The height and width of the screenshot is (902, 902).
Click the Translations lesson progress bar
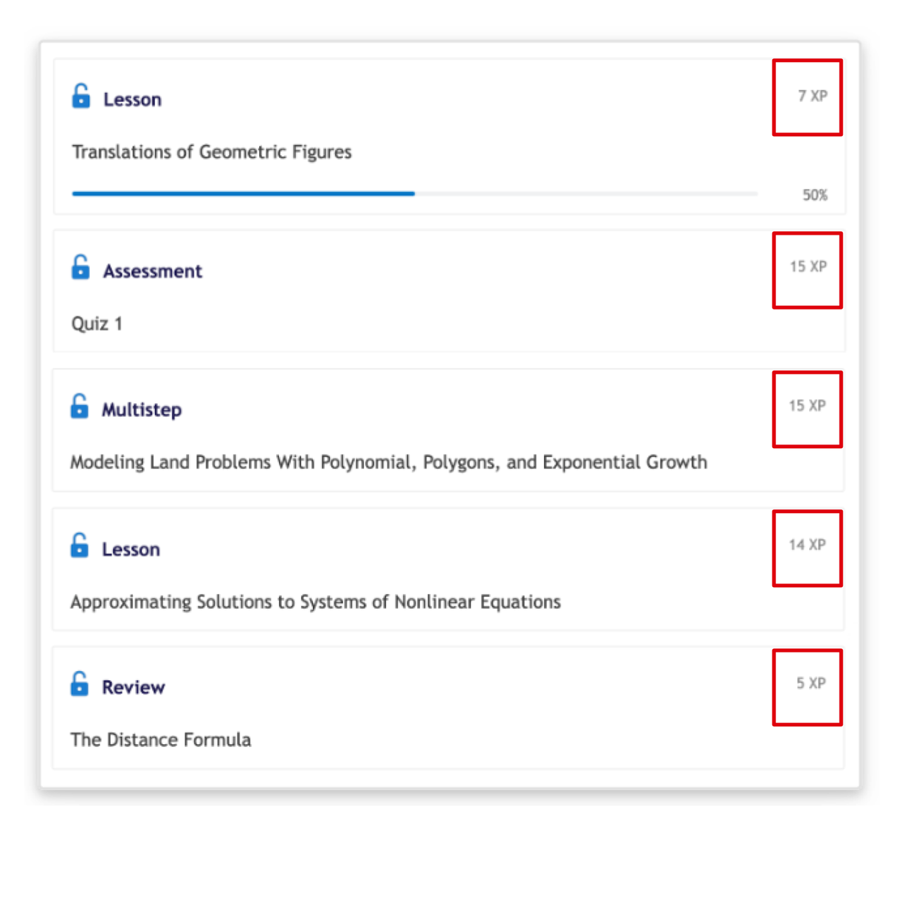click(x=414, y=194)
